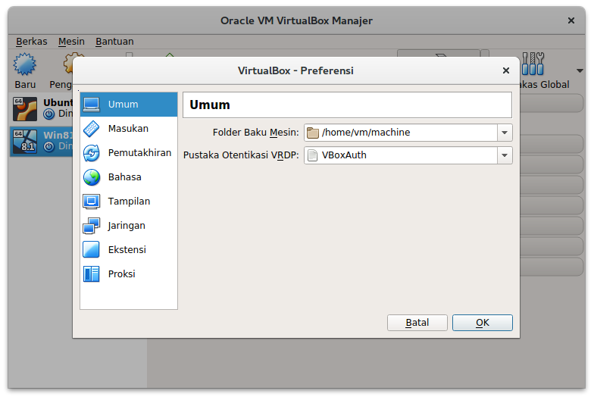The width and height of the screenshot is (594, 397).
Task: Select the Bahasa globe icon
Action: tap(91, 177)
